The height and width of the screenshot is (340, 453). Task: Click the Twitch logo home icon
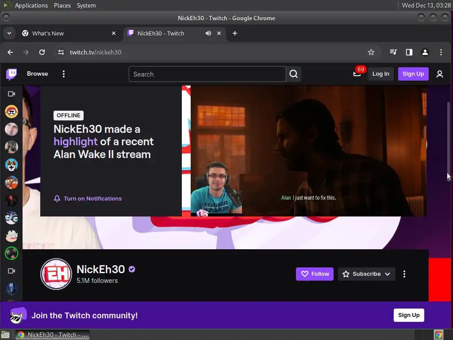click(x=12, y=74)
